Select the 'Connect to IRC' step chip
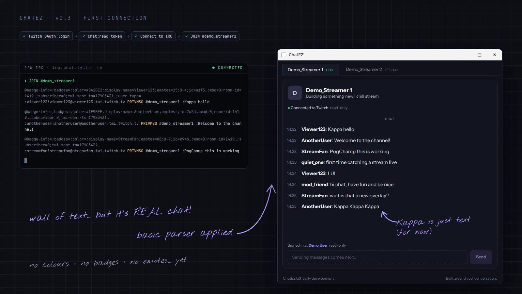This screenshot has width=522, height=294. pyautogui.click(x=153, y=36)
